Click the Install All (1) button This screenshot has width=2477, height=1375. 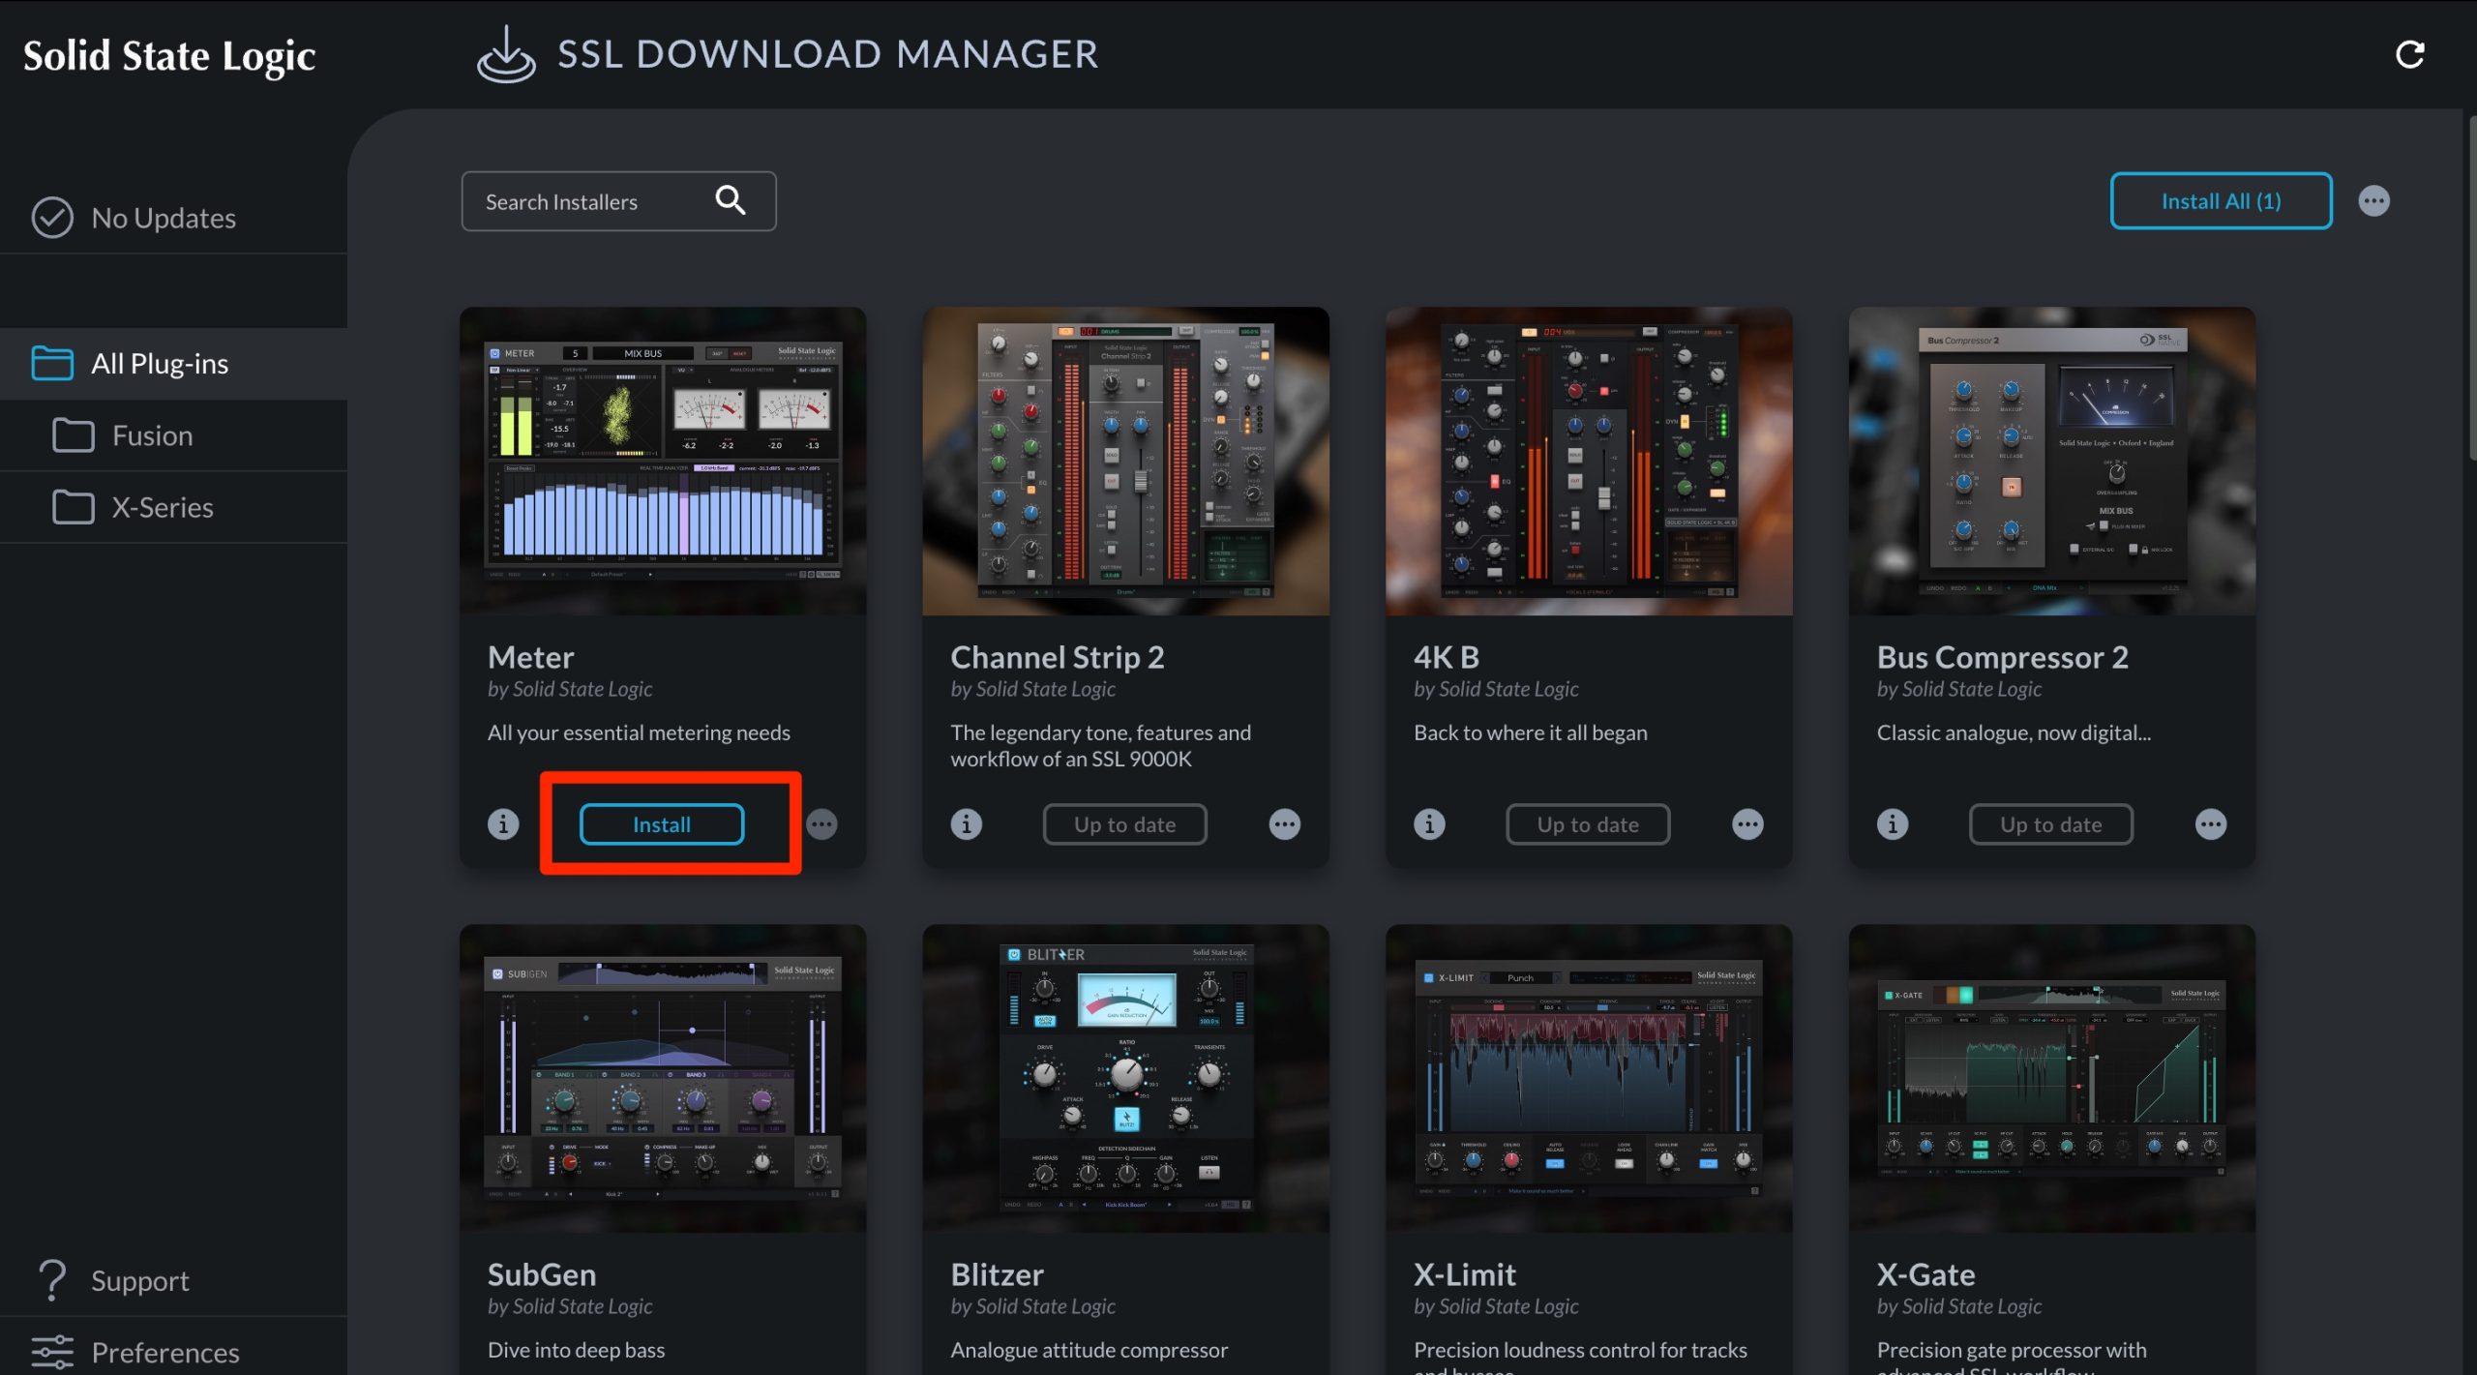point(2221,201)
